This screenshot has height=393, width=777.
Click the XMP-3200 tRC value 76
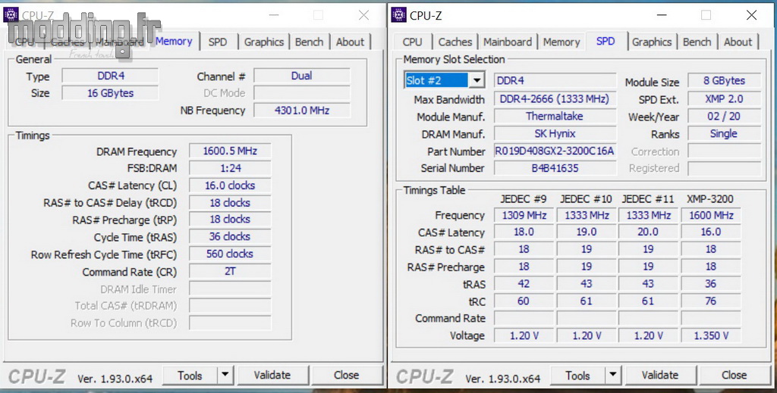[711, 301]
